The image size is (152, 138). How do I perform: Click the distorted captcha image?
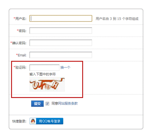coord(47,84)
